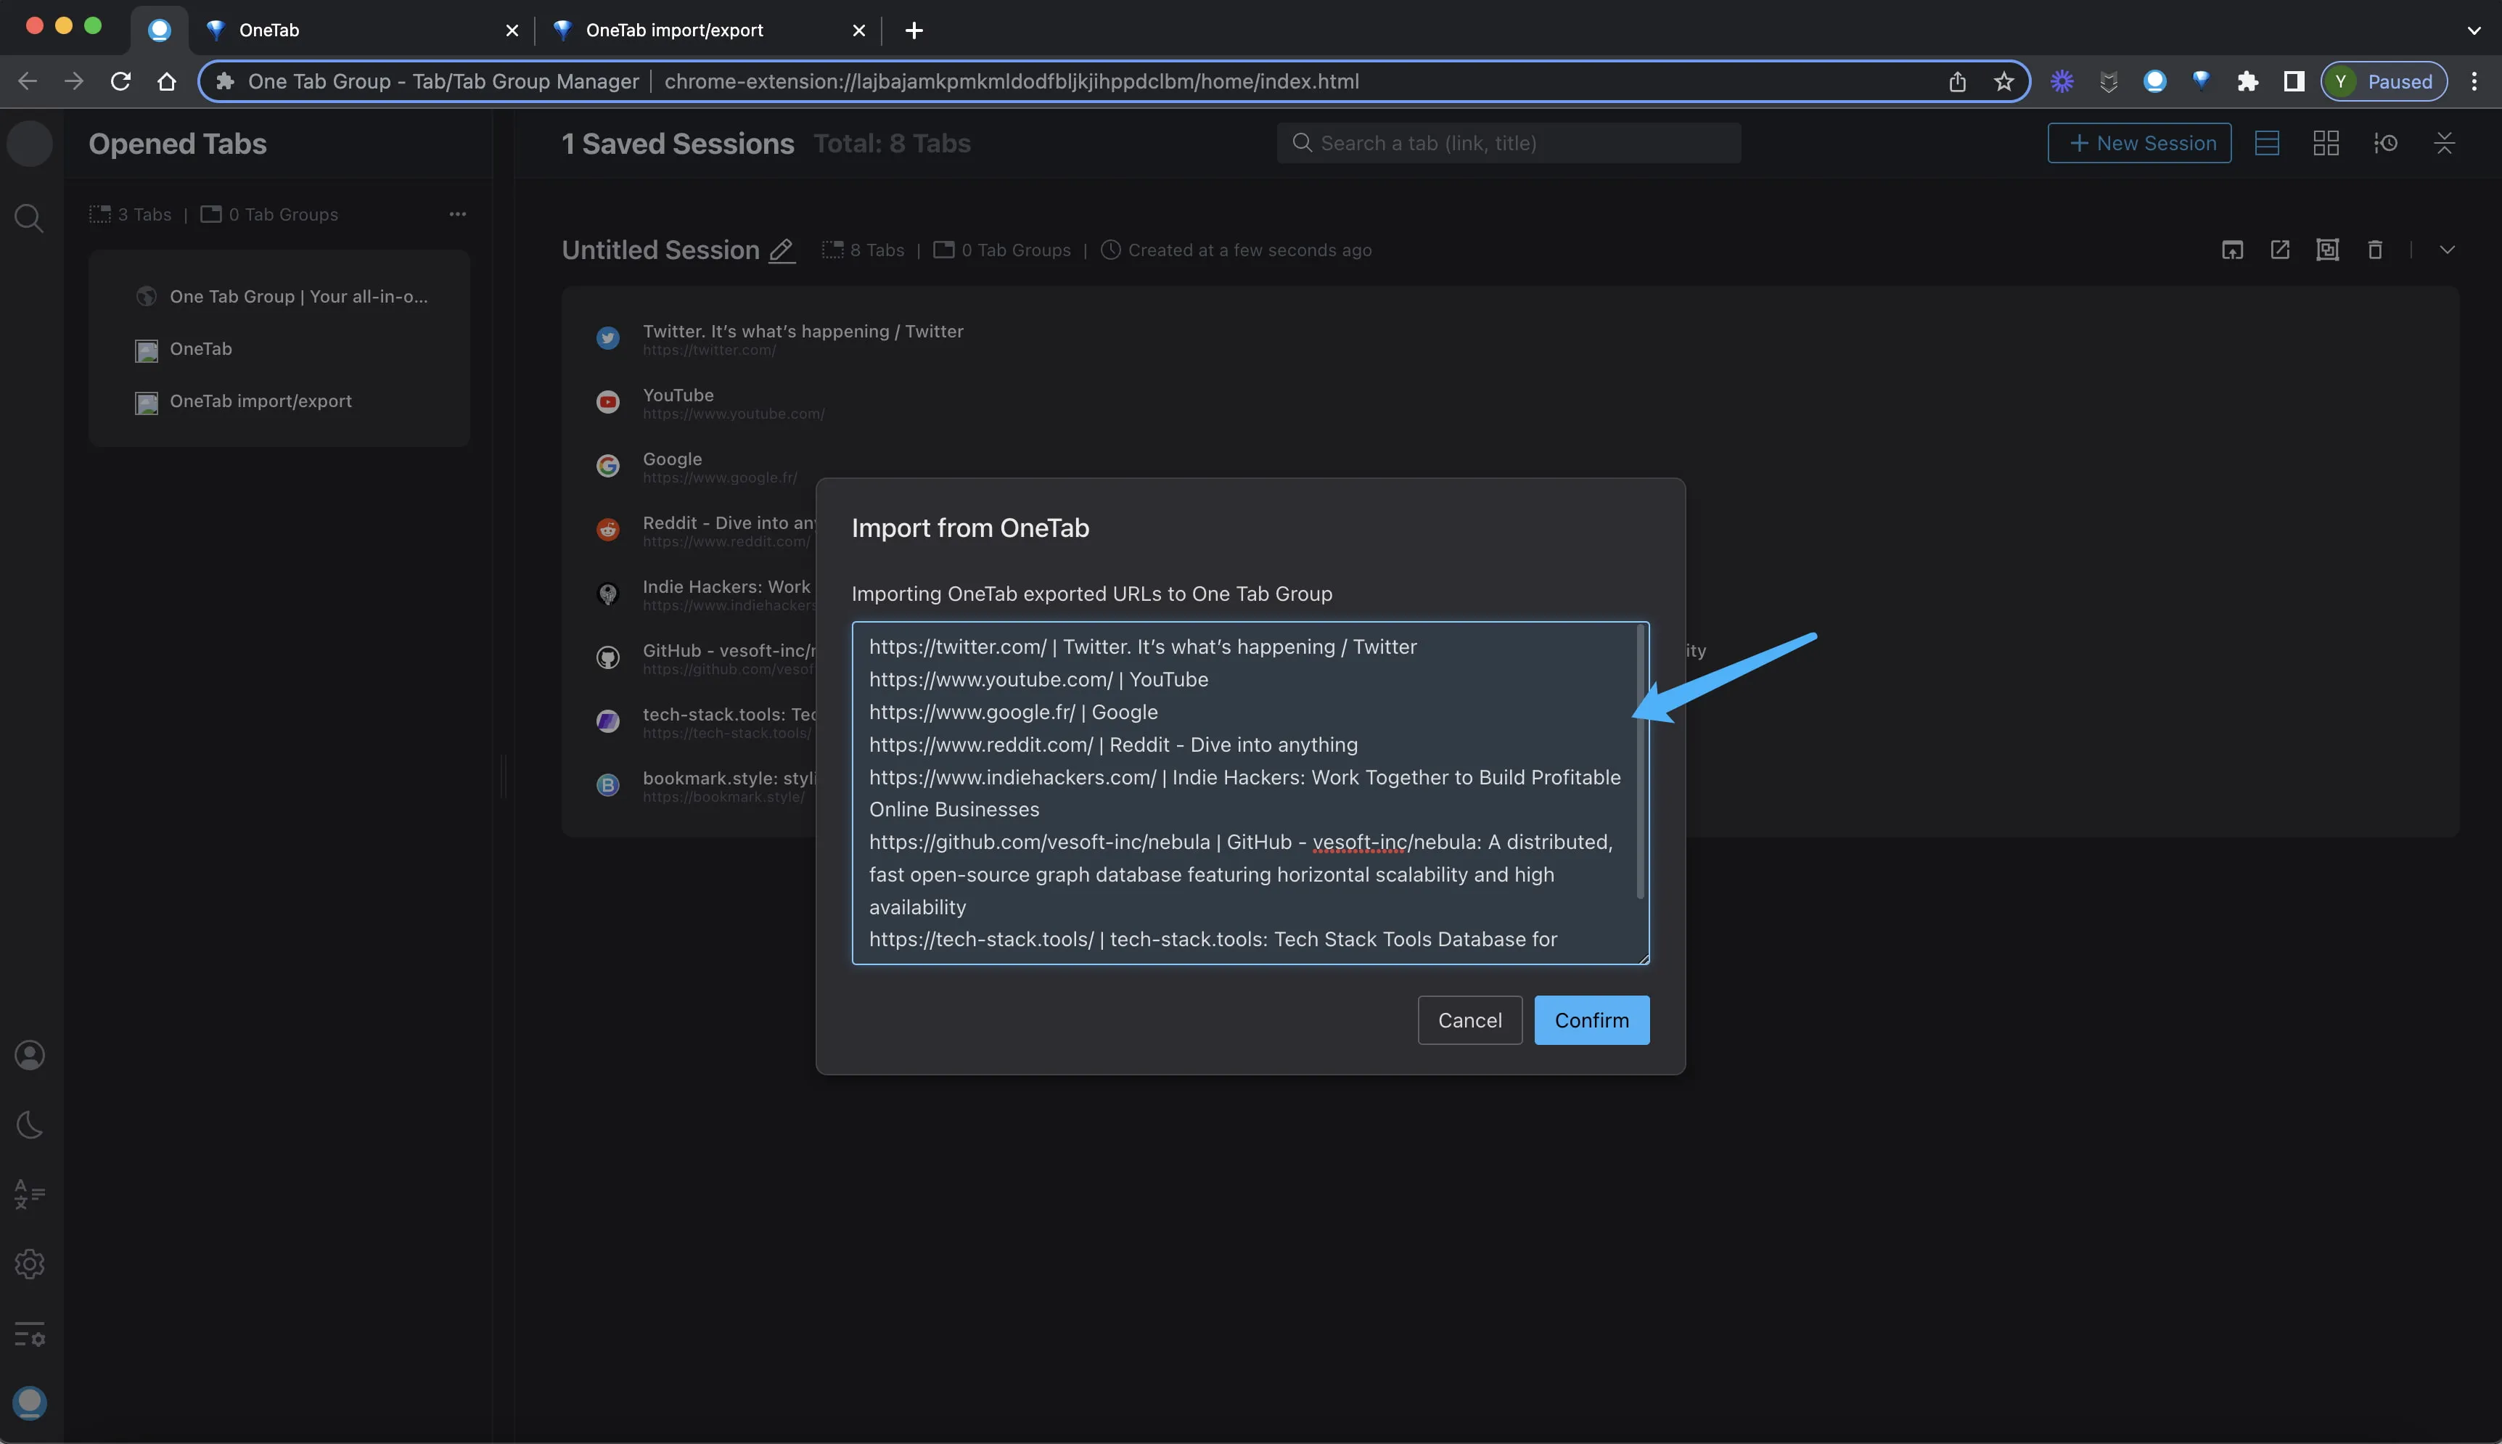The height and width of the screenshot is (1444, 2502).
Task: Open the search icon in the left sidebar
Action: click(29, 217)
